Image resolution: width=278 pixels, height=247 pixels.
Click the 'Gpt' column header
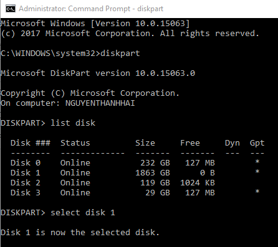[257, 143]
